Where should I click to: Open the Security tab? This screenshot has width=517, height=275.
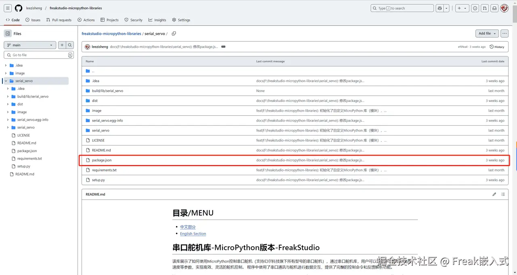click(x=133, y=20)
